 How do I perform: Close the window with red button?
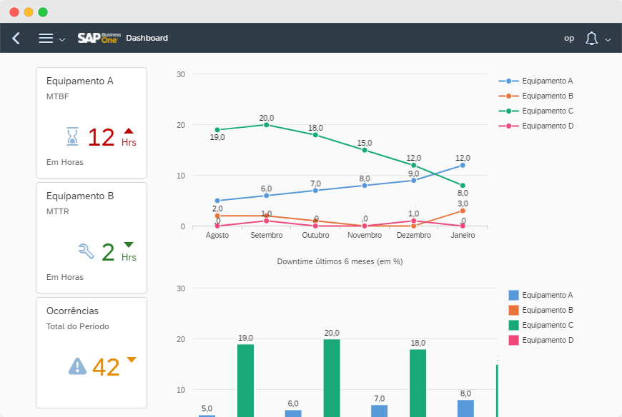coord(14,12)
